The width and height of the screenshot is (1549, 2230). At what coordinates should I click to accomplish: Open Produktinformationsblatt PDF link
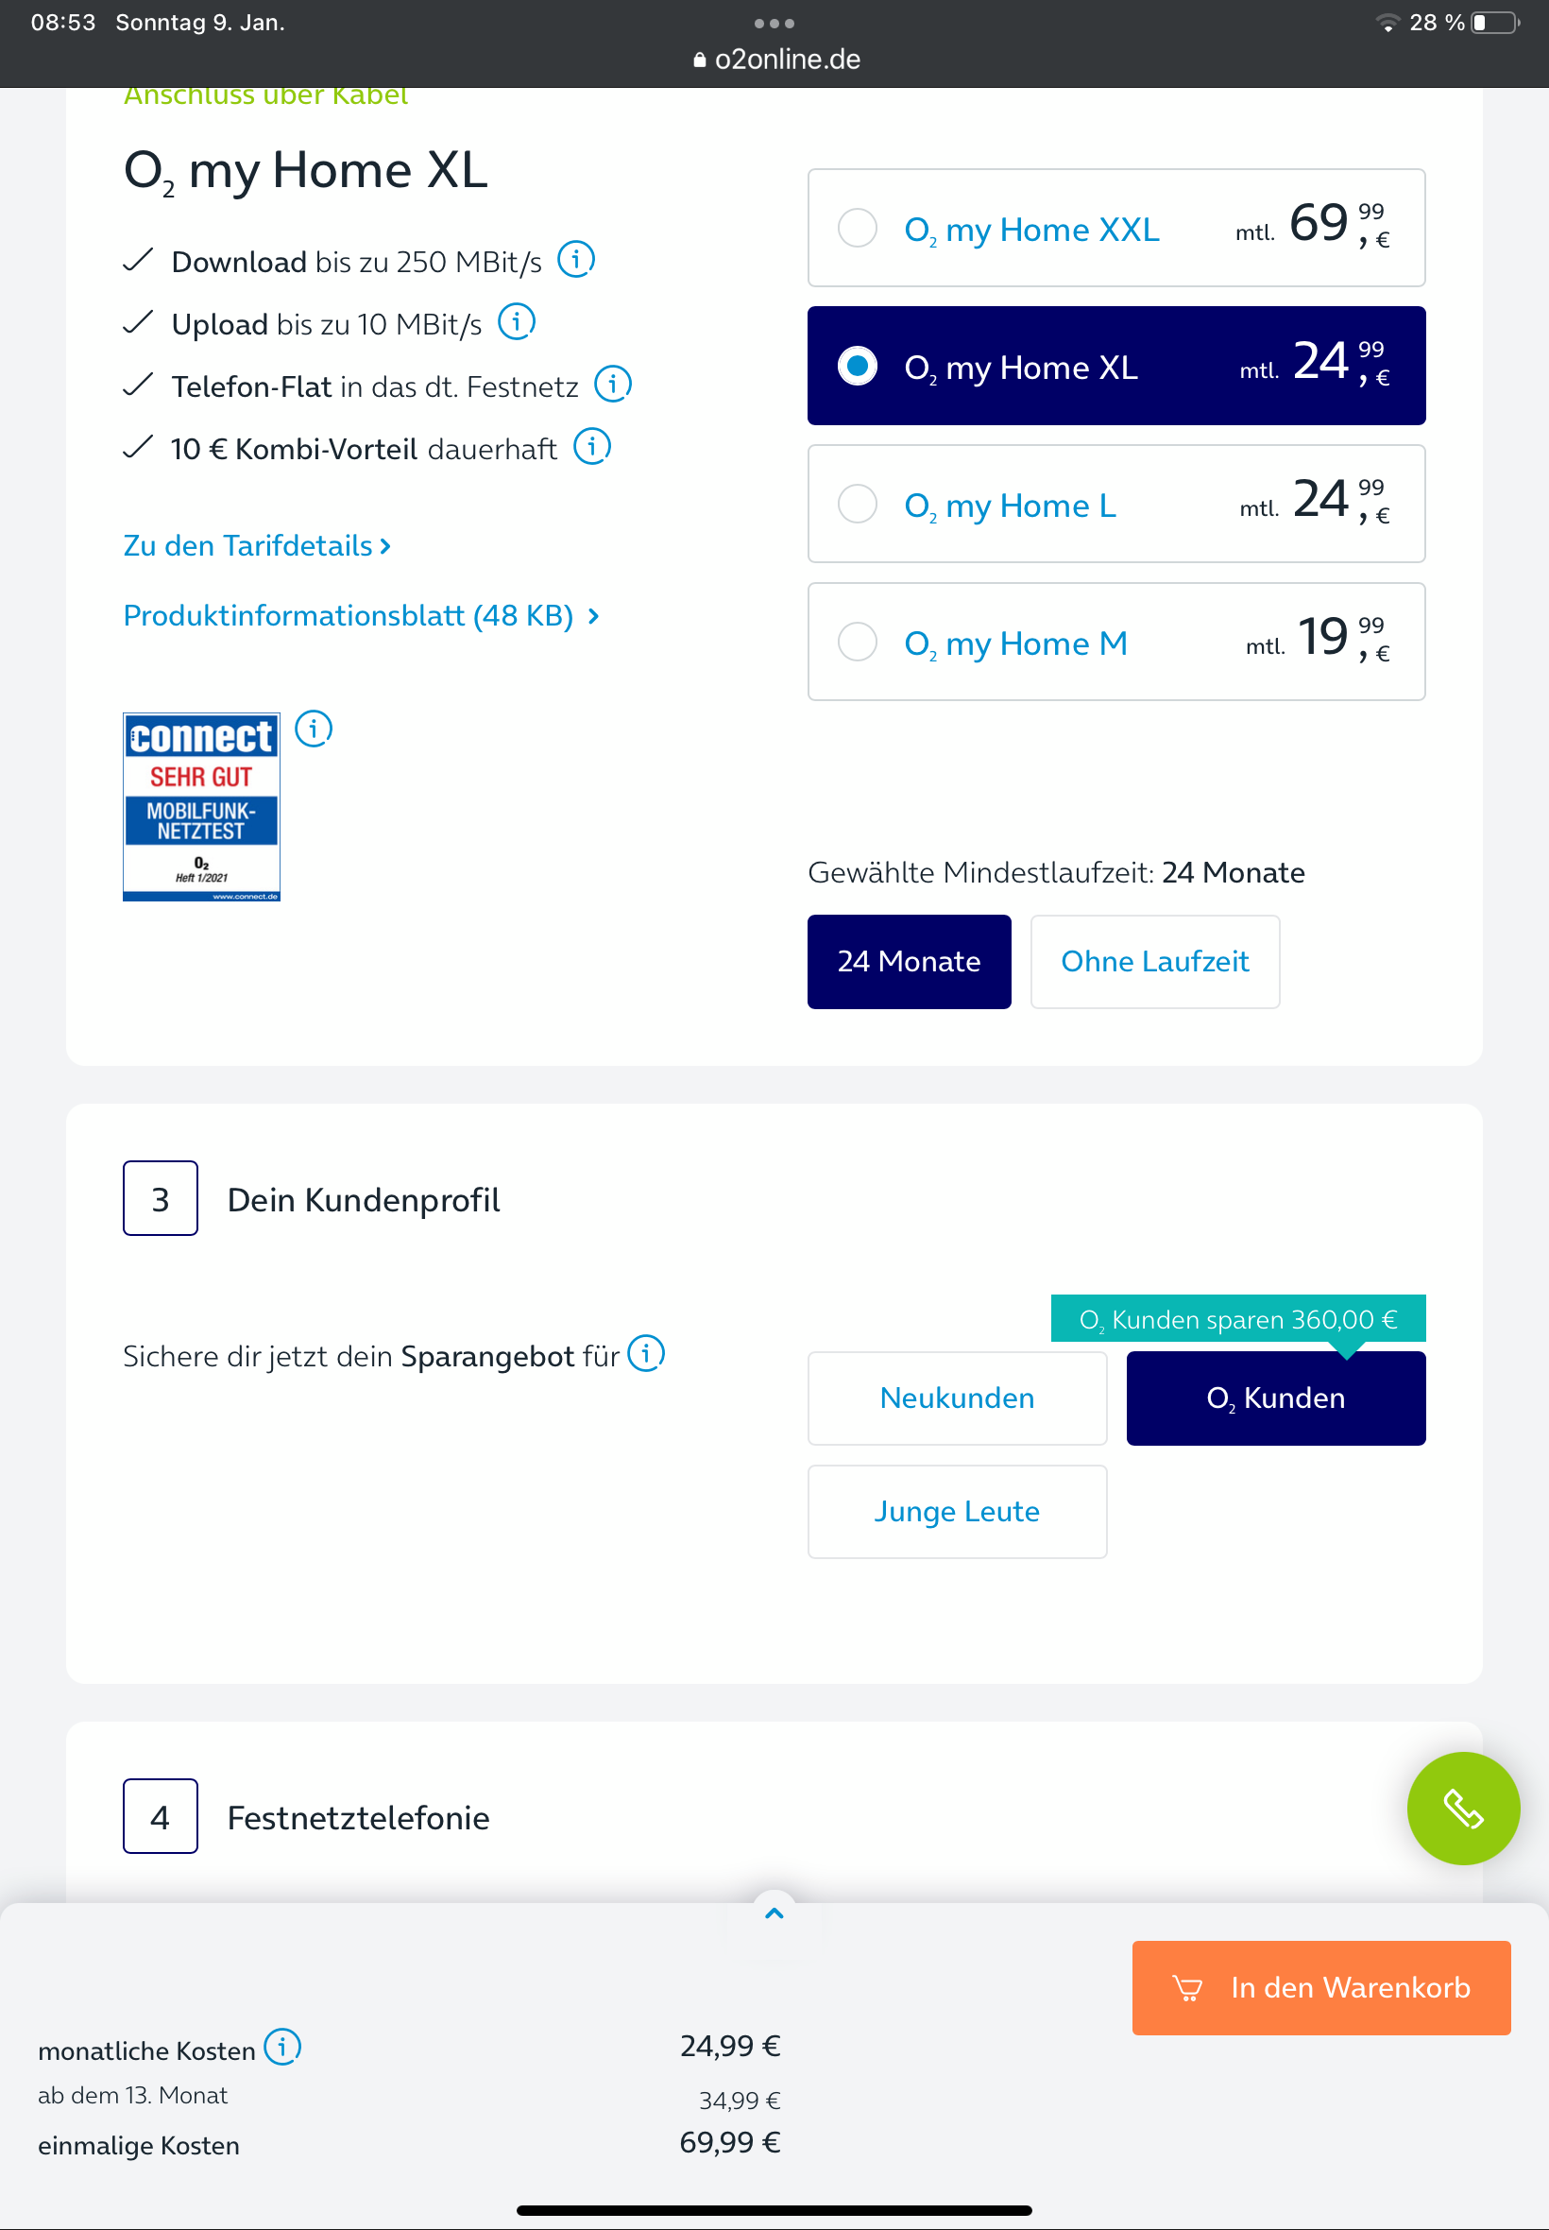(x=361, y=615)
